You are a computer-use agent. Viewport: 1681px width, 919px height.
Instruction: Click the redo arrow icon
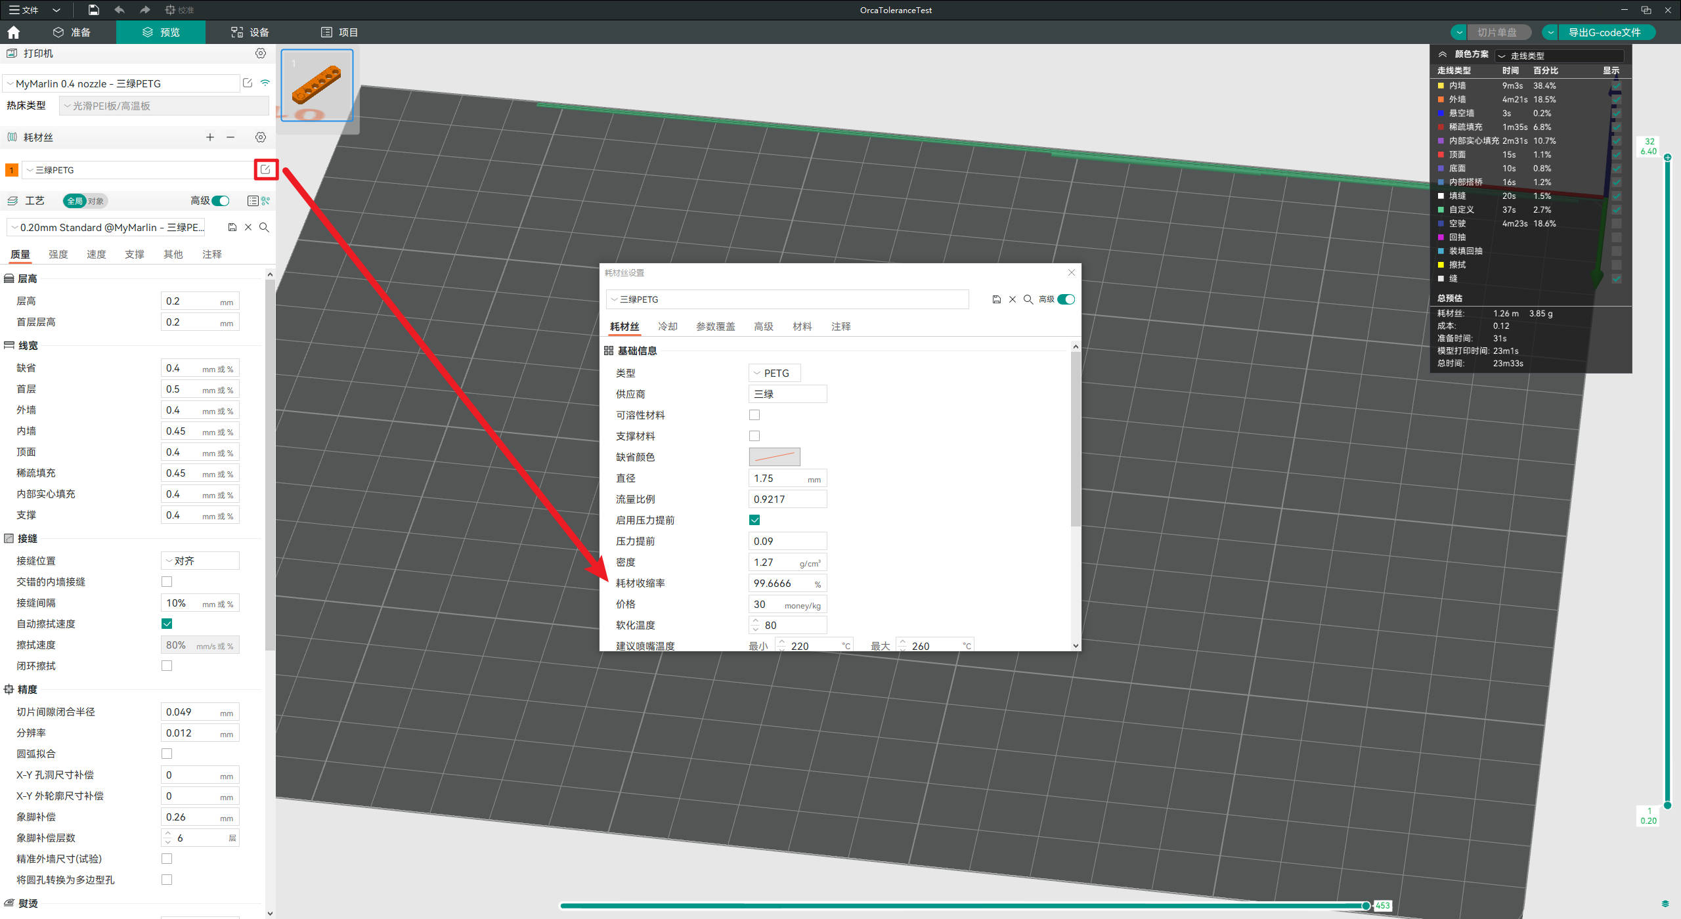(x=145, y=10)
